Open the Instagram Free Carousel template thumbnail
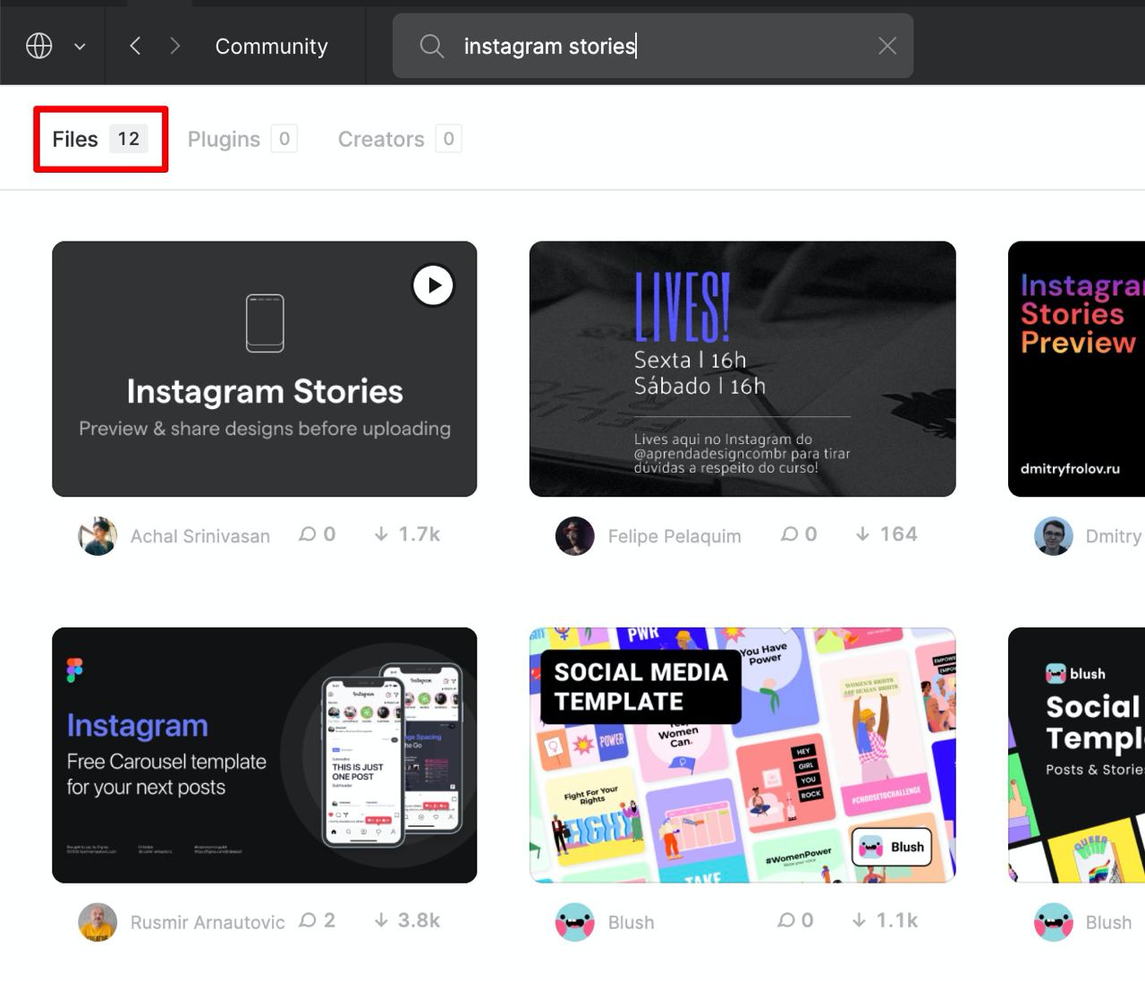Image resolution: width=1145 pixels, height=981 pixels. point(265,755)
